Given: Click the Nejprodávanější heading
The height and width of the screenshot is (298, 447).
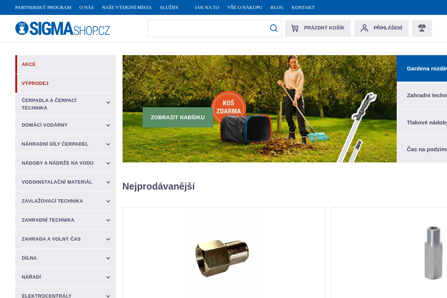Looking at the screenshot, I should 159,186.
